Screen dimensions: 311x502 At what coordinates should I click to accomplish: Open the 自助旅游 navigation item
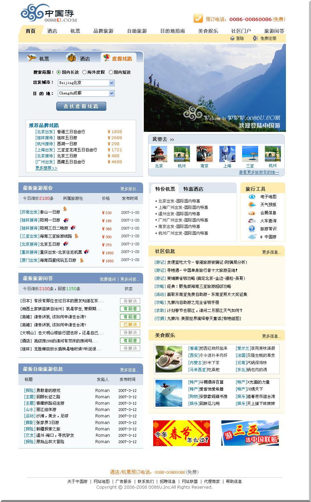click(137, 31)
